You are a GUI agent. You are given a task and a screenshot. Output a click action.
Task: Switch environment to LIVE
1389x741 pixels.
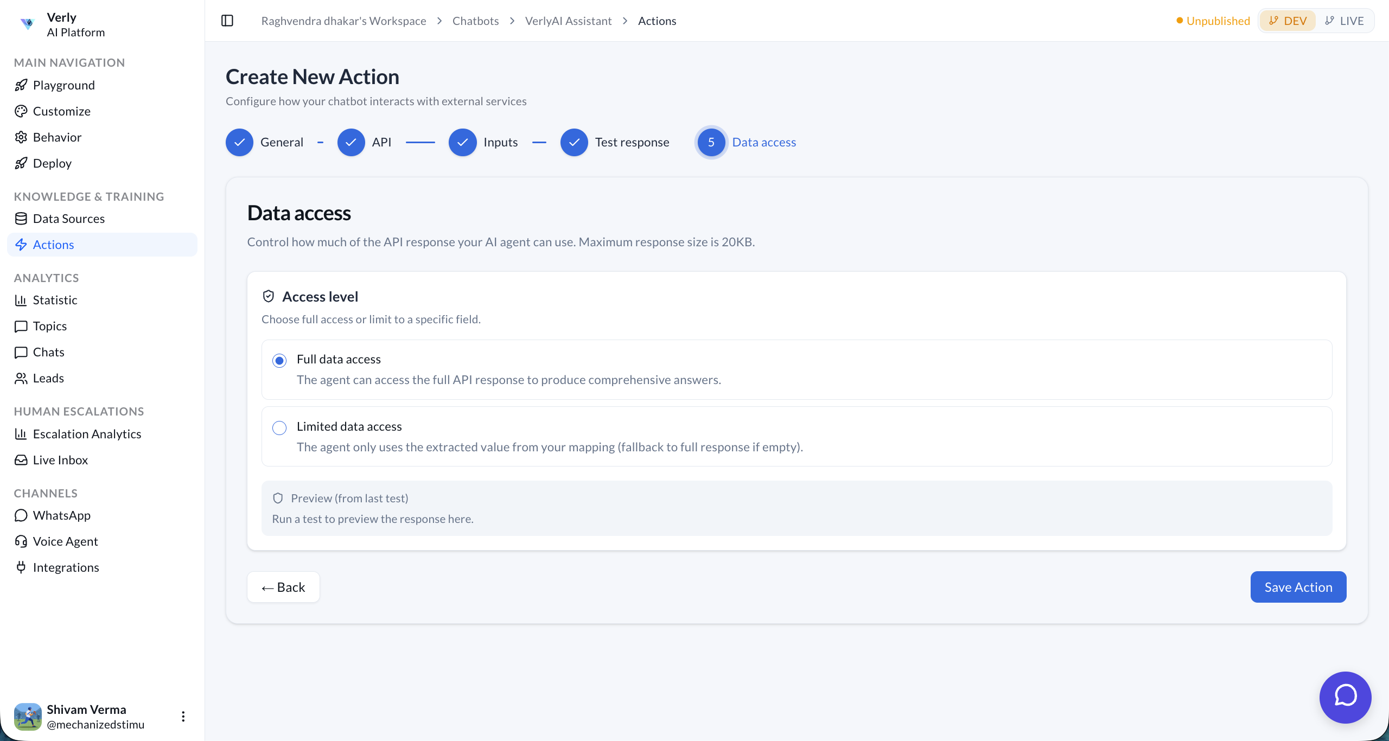[x=1345, y=21]
